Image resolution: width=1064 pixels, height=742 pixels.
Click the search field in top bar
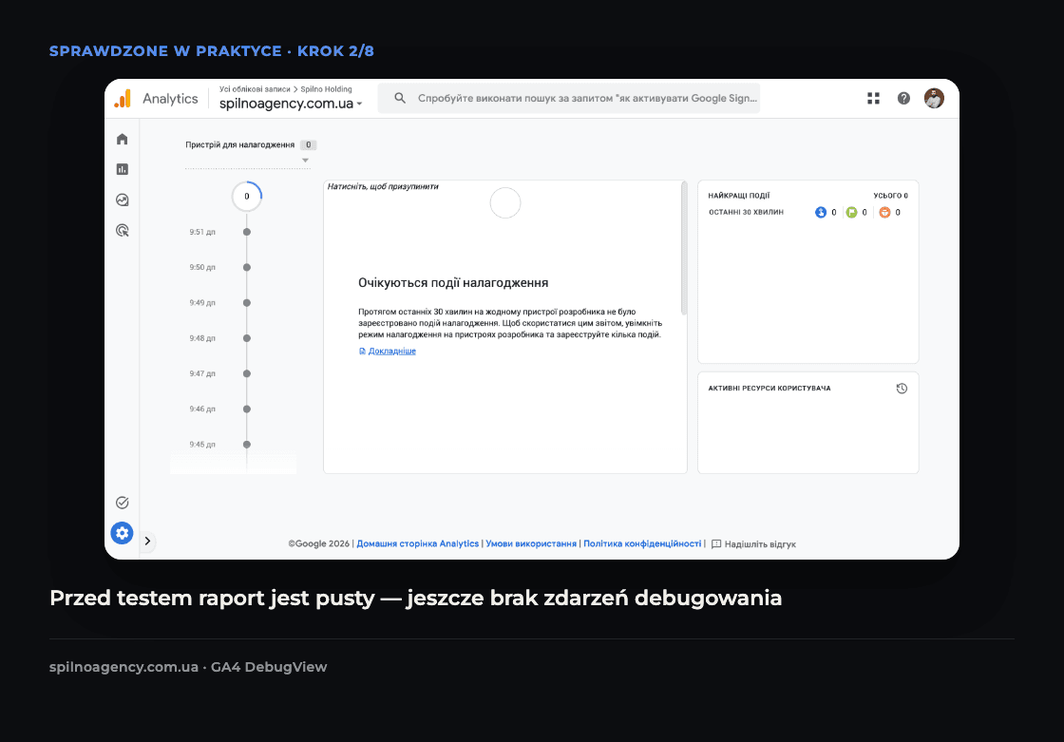(x=569, y=99)
